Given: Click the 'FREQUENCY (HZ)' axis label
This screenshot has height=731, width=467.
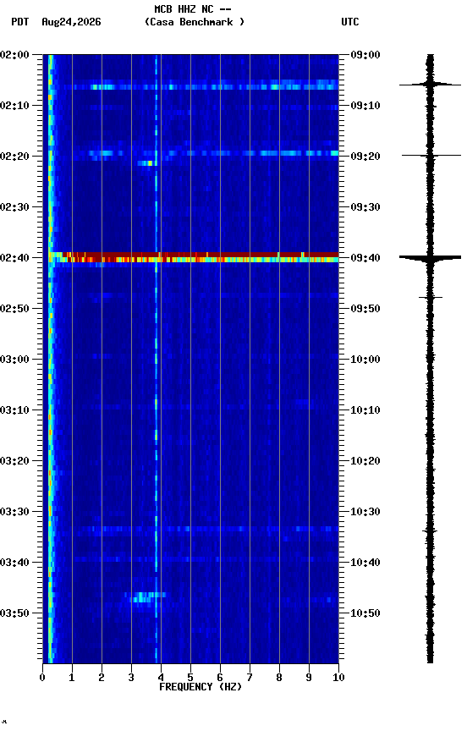Looking at the screenshot, I should (201, 687).
